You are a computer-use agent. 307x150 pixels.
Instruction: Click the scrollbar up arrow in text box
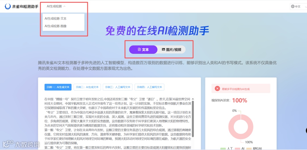point(193,99)
